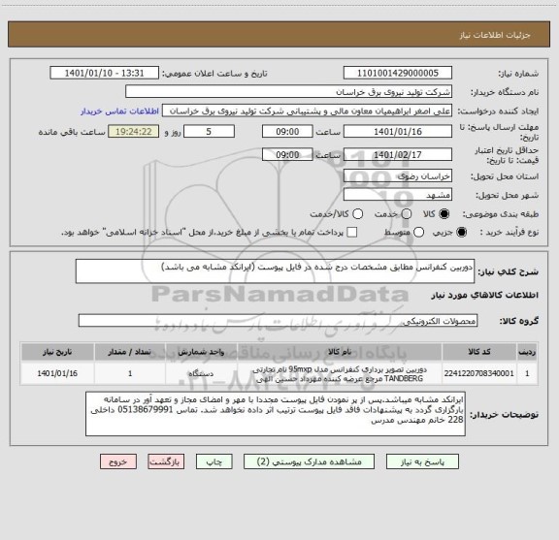Select the کالا radio button
The image size is (559, 540).
coord(444,213)
